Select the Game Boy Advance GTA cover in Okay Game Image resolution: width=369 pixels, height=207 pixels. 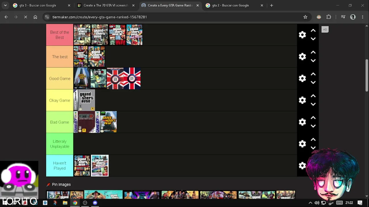(84, 100)
